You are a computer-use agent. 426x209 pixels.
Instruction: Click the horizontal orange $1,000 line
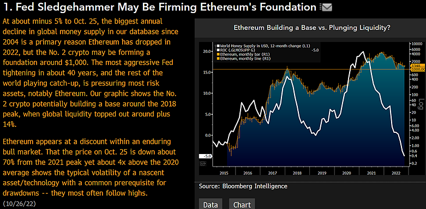(x=308, y=70)
